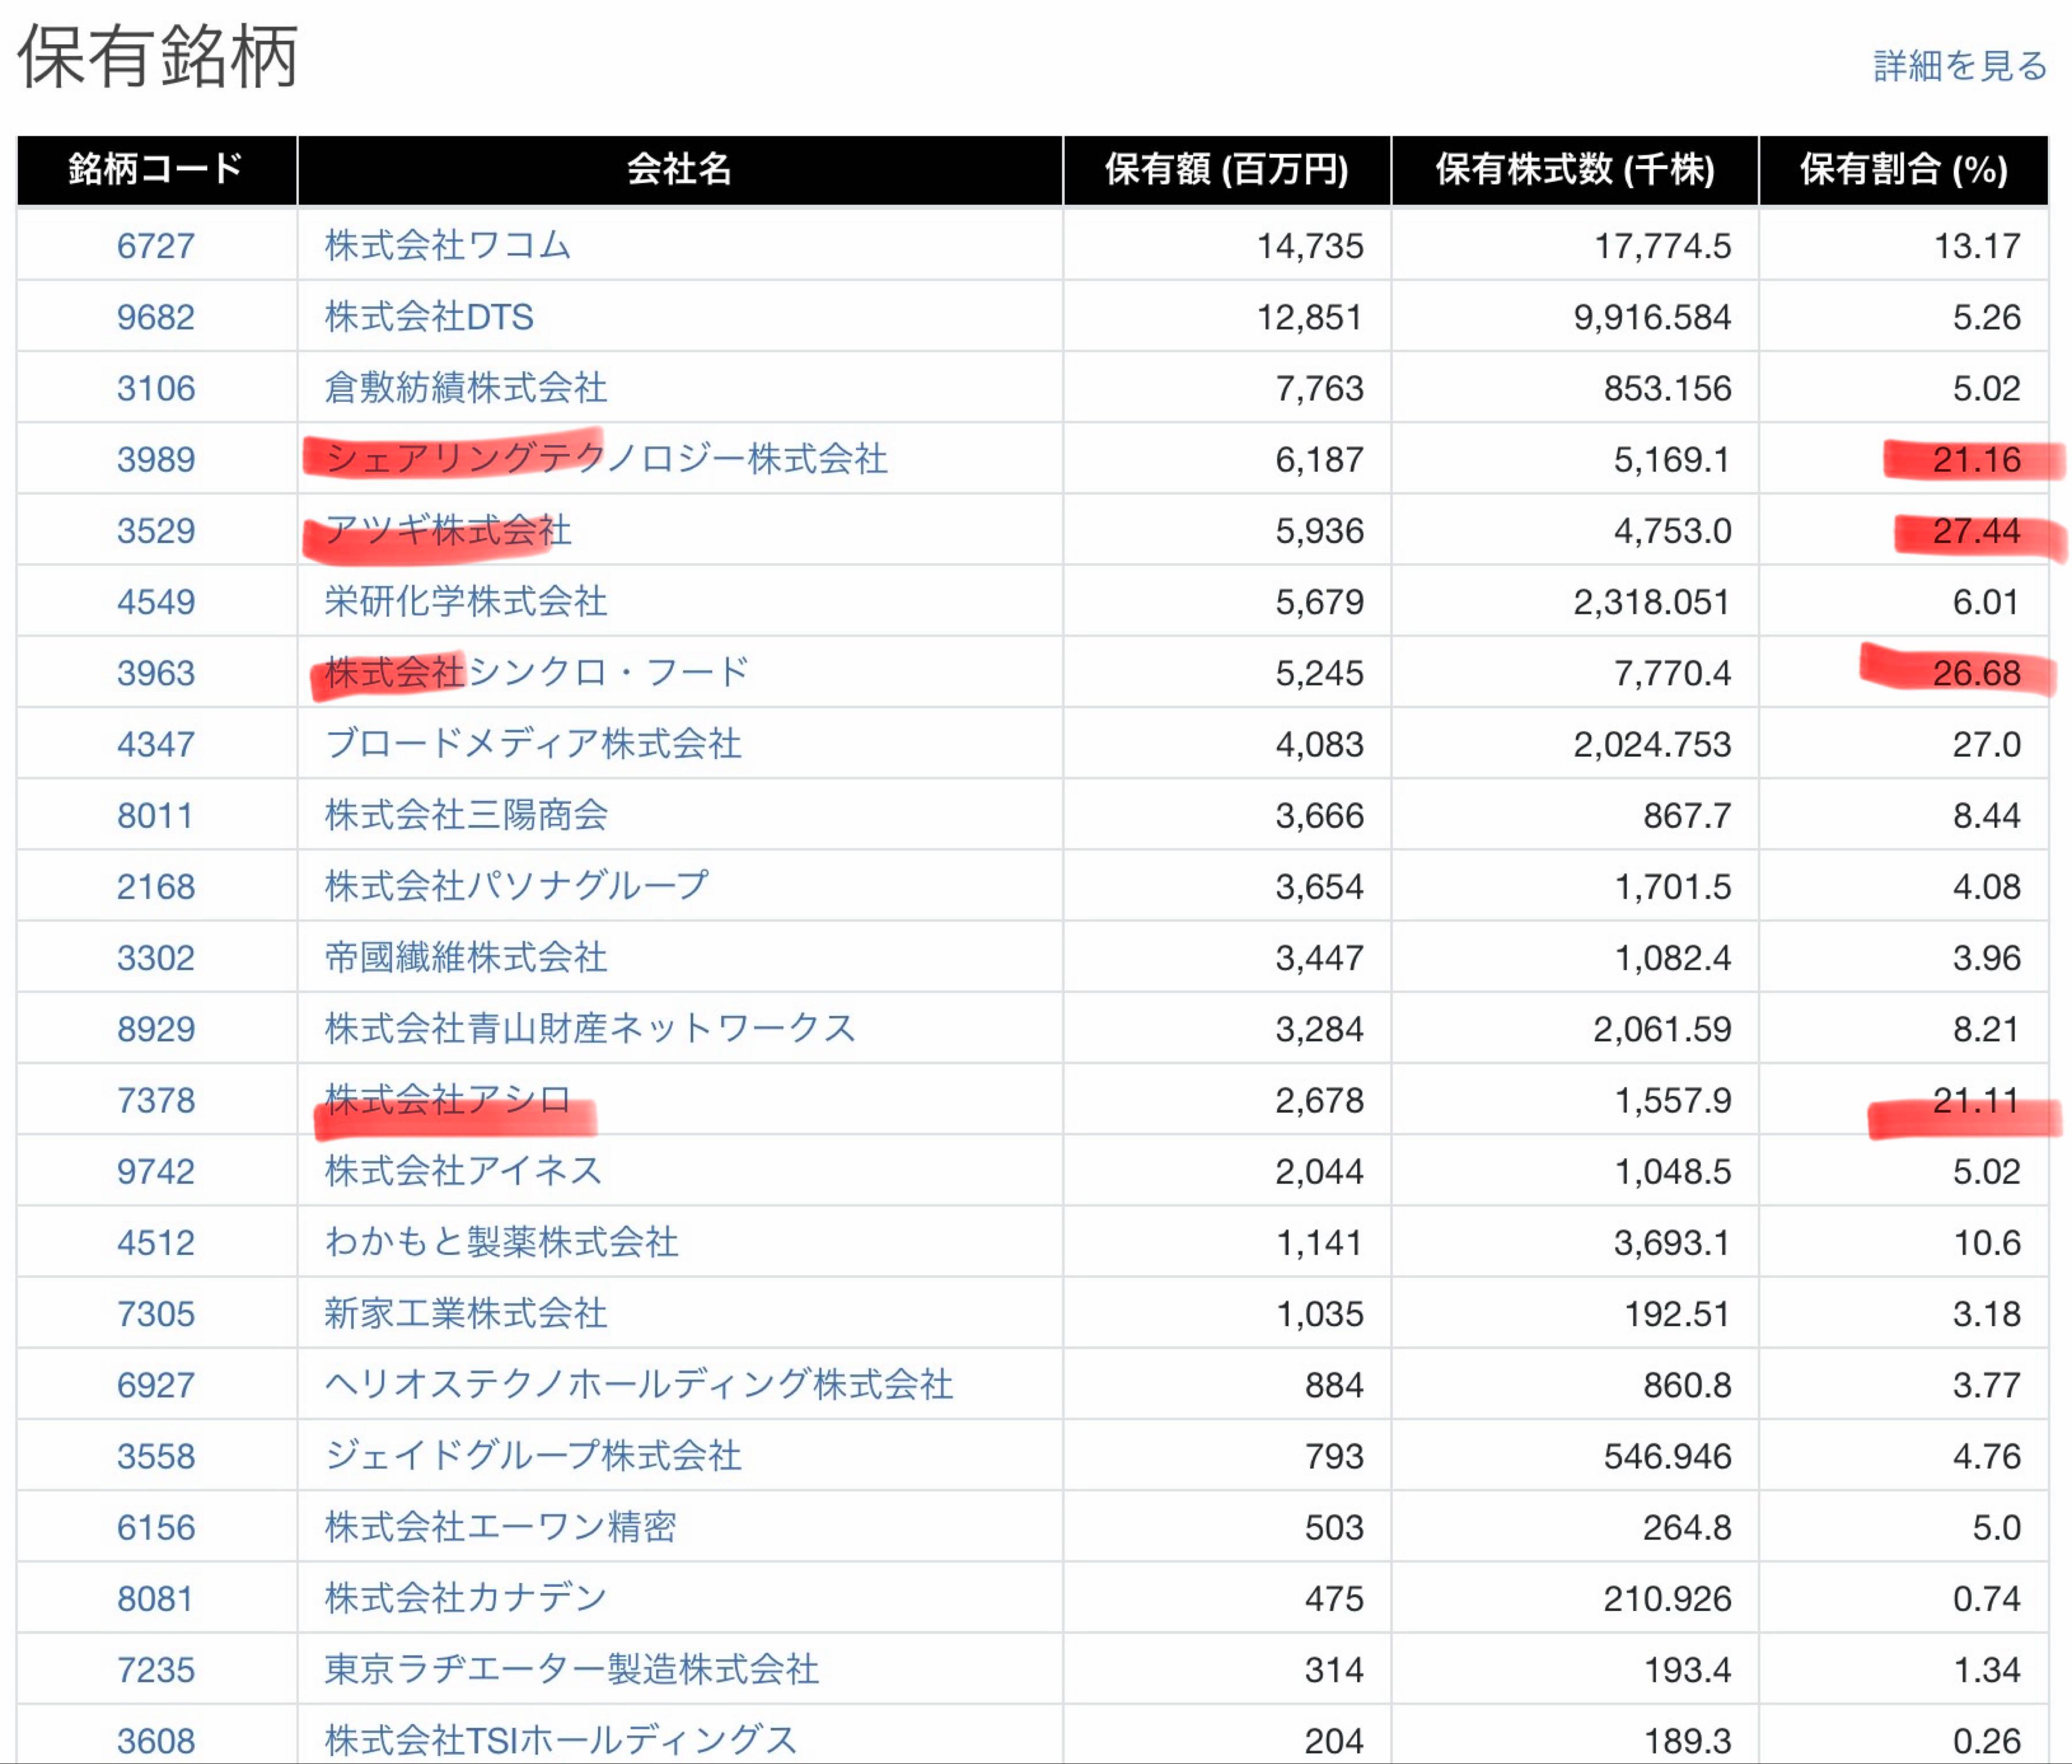Open the 詳細を見る details link
This screenshot has height=1764, width=2072.
tap(1959, 66)
